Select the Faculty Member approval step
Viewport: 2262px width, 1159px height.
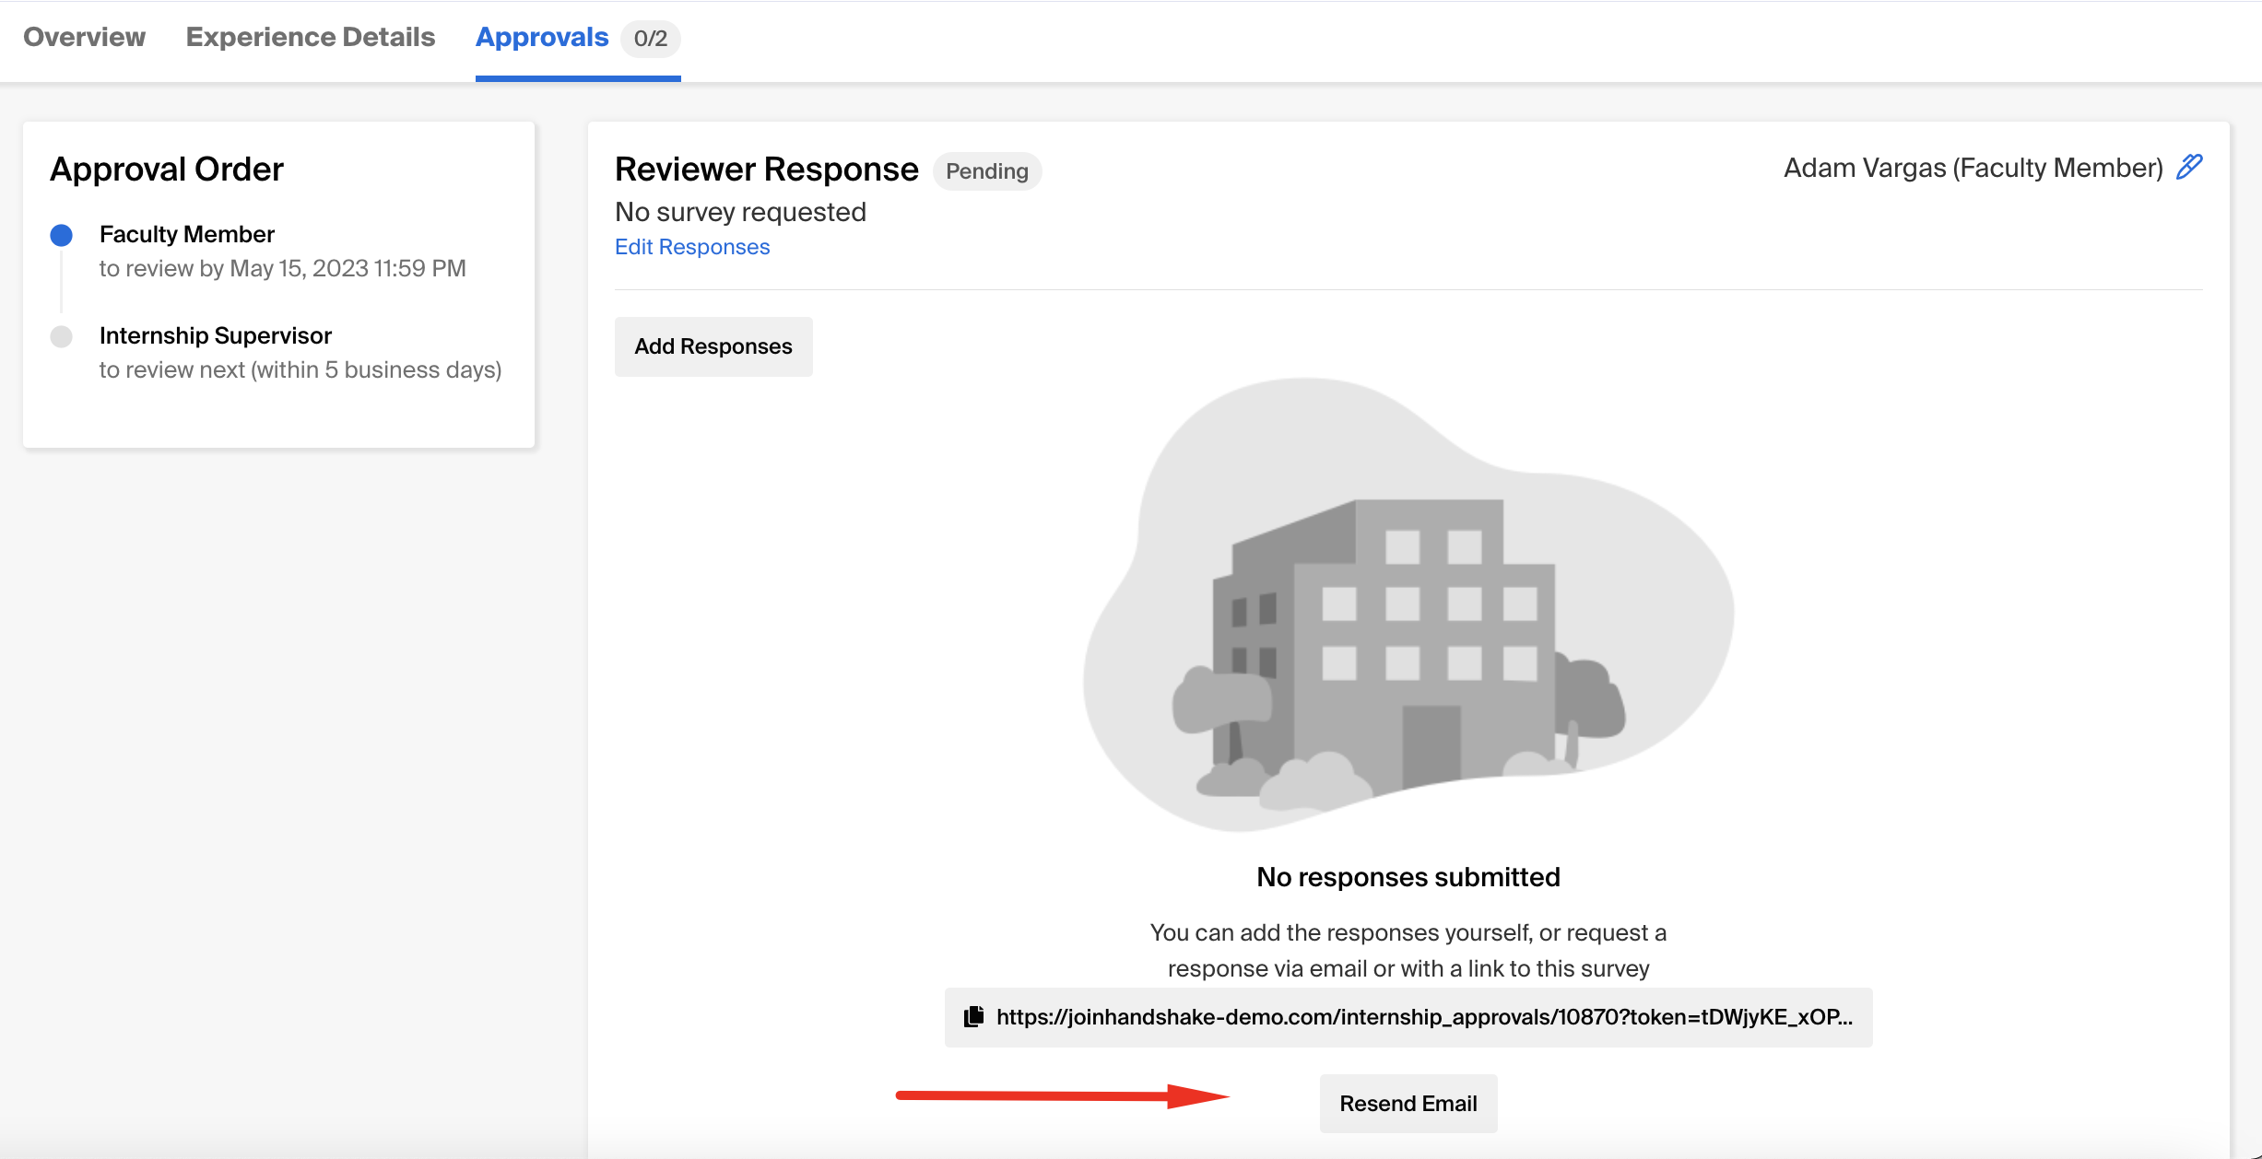coord(187,234)
